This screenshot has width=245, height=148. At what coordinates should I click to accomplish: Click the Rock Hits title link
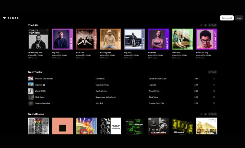[80, 53]
